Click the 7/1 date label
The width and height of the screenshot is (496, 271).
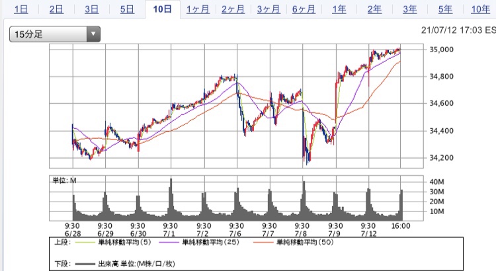tap(169, 234)
